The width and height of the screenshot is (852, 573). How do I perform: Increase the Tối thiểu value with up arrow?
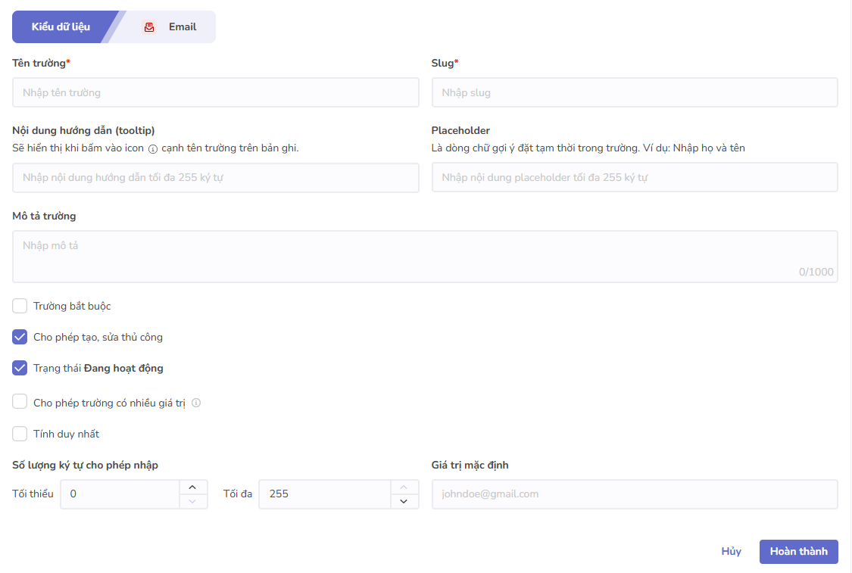[192, 487]
